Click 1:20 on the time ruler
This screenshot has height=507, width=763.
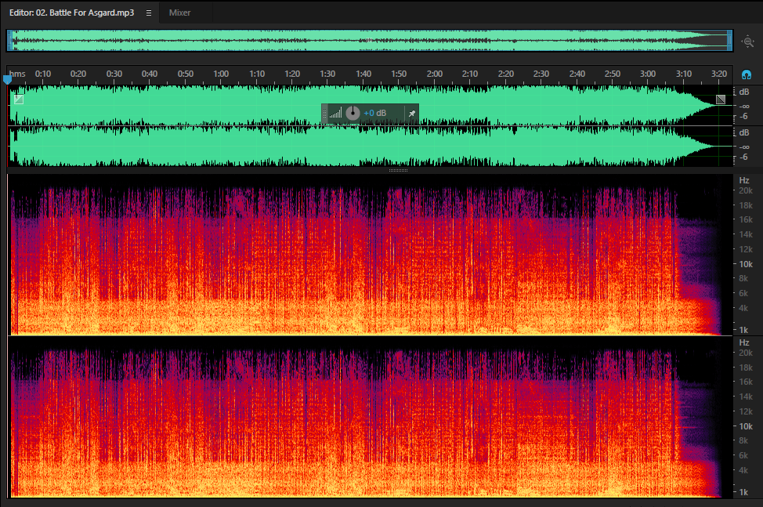[292, 74]
